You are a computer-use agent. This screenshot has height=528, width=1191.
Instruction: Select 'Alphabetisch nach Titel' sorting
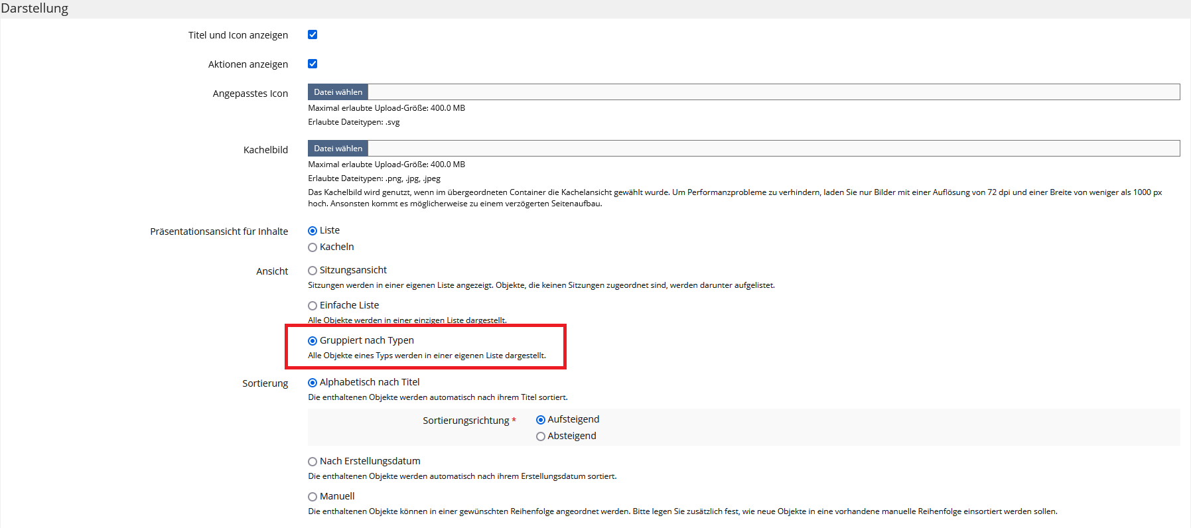pos(313,383)
